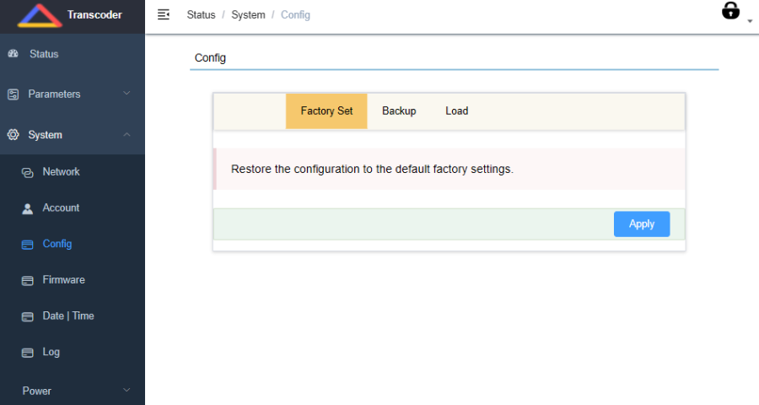
Task: Open the dropdown arrow beside lock icon
Action: tap(750, 20)
